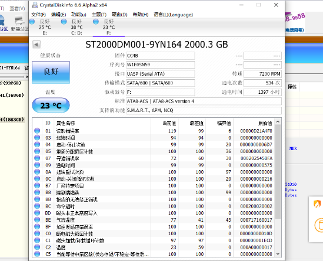Select the F: drive tab at 23 °C
Screen dimensions: 323x261
coord(109,27)
